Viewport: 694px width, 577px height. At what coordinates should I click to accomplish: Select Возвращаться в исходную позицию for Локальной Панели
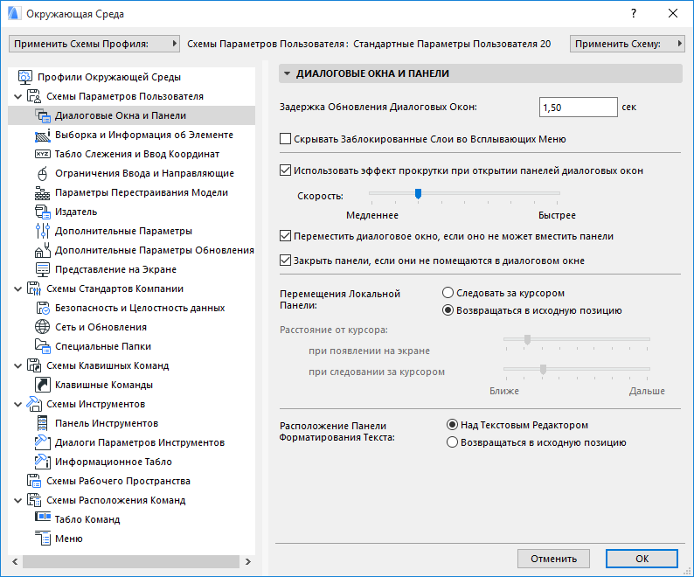pyautogui.click(x=448, y=310)
